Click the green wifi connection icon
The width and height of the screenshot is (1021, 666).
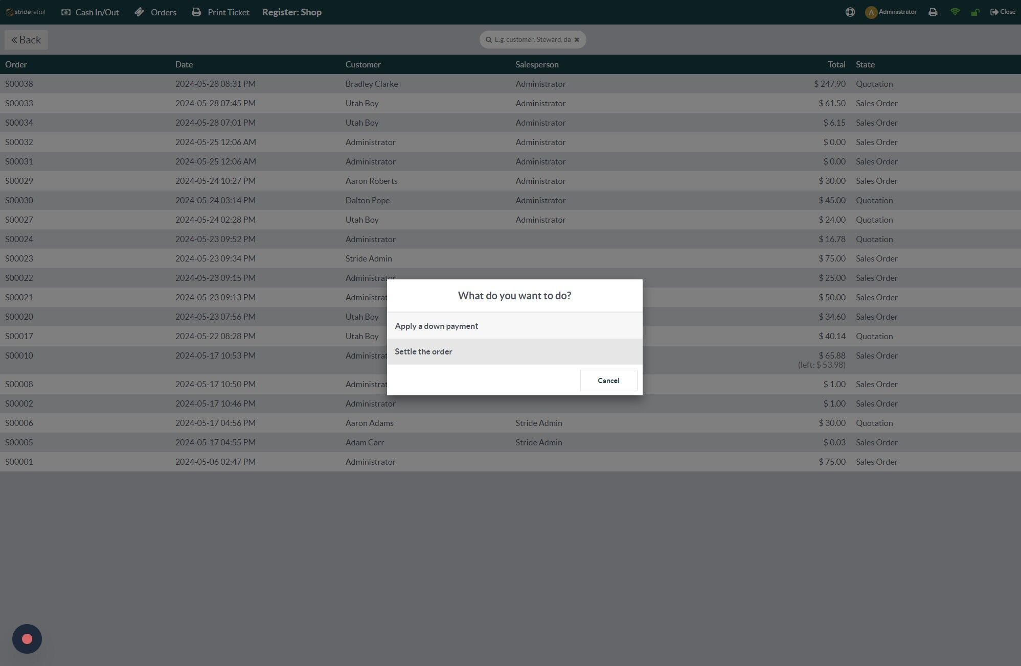(x=955, y=12)
